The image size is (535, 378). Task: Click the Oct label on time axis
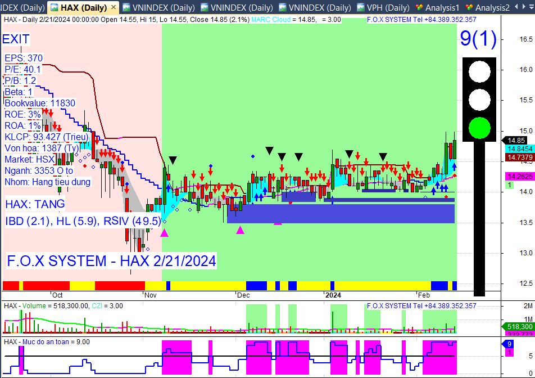tap(57, 295)
